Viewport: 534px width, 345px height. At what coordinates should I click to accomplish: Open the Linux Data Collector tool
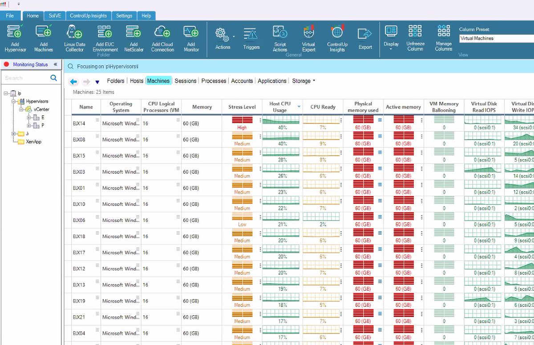click(74, 38)
